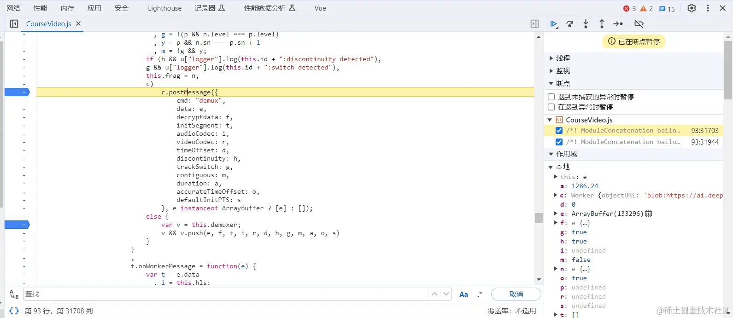Expand the n: e variable
This screenshot has width=733, height=318.
click(556, 269)
